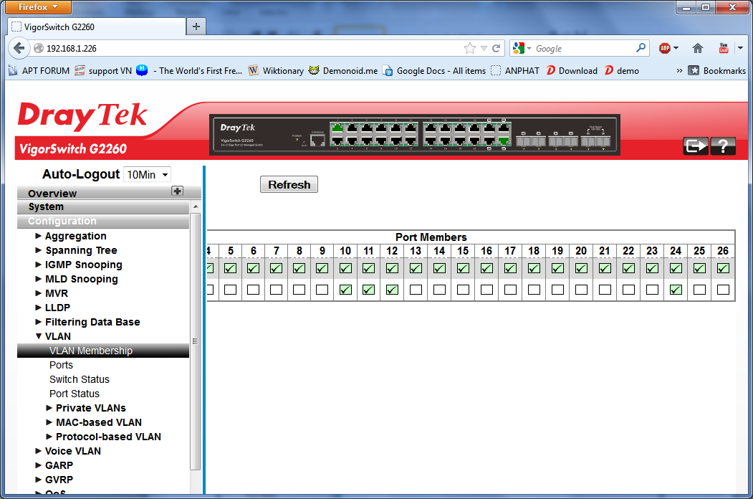Screen dimensions: 753x499
Task: Uncheck port 5 in the first VLAN row
Action: (231, 268)
